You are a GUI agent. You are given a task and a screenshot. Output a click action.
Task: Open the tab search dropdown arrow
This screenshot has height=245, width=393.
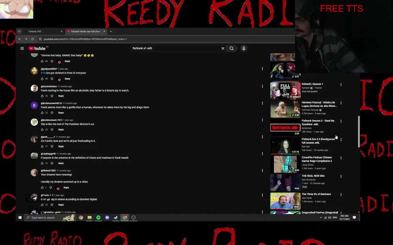pyautogui.click(x=19, y=31)
